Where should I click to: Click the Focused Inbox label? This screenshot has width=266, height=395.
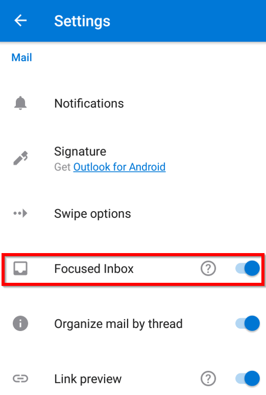pos(94,268)
